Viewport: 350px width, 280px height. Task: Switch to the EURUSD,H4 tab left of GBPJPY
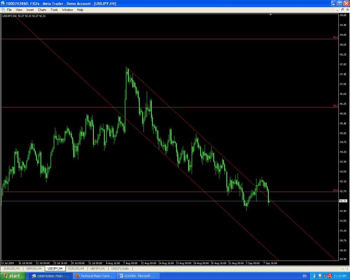point(76,268)
